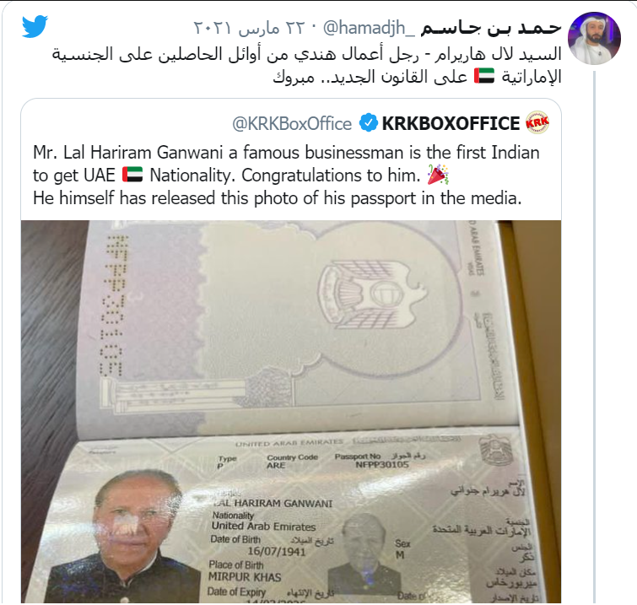This screenshot has width=637, height=605.
Task: Click the blue verified badge beside KRKBOXOFFICE
Action: coord(369,122)
